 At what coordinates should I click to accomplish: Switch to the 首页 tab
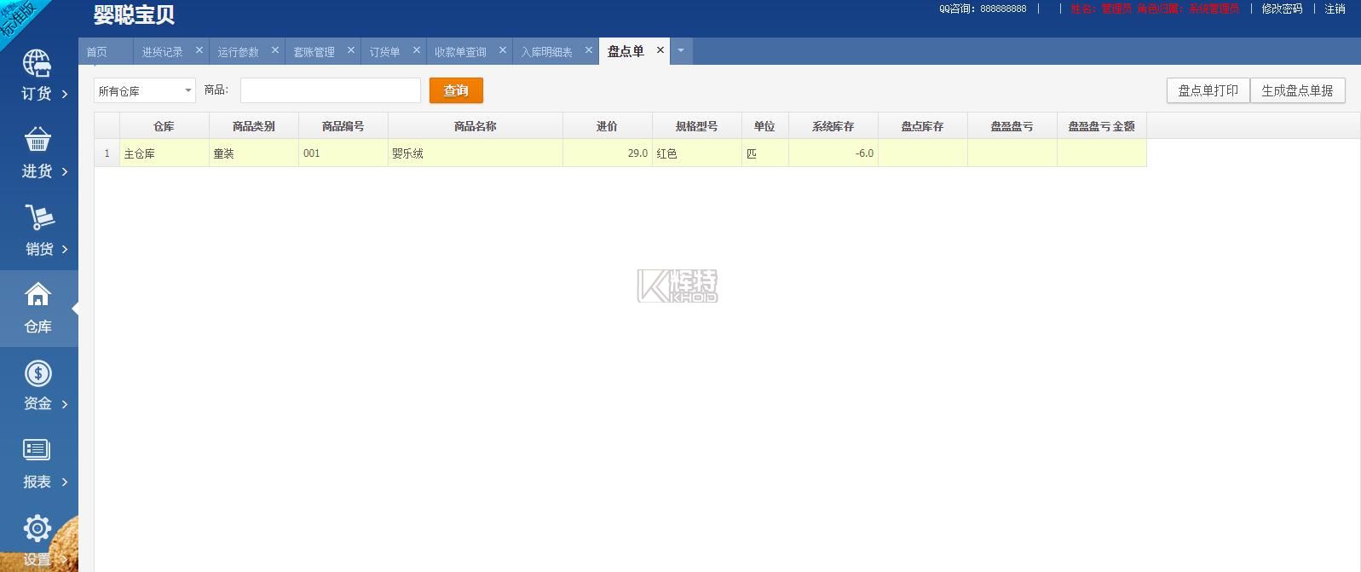tap(97, 52)
